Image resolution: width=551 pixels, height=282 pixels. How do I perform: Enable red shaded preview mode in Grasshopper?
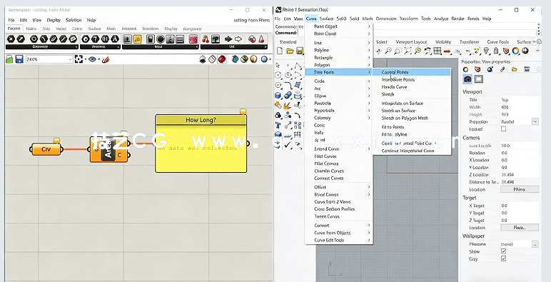[x=222, y=59]
